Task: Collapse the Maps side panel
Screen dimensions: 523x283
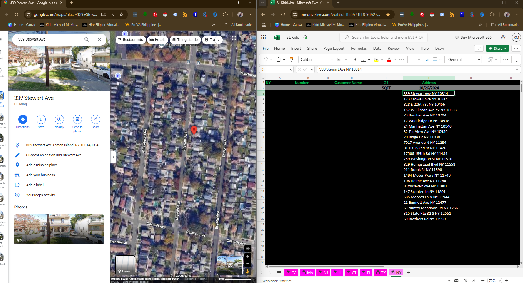Action: click(x=113, y=157)
